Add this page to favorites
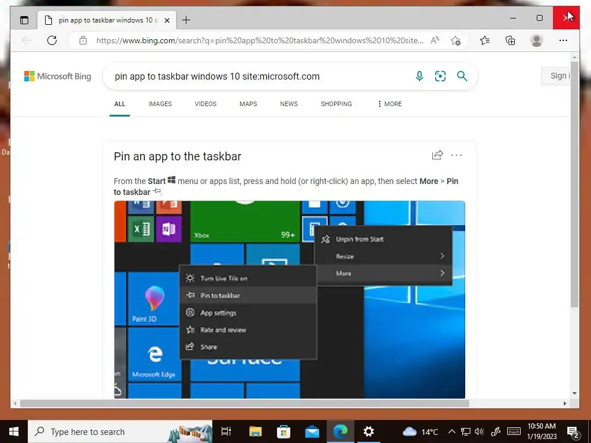 pyautogui.click(x=455, y=40)
